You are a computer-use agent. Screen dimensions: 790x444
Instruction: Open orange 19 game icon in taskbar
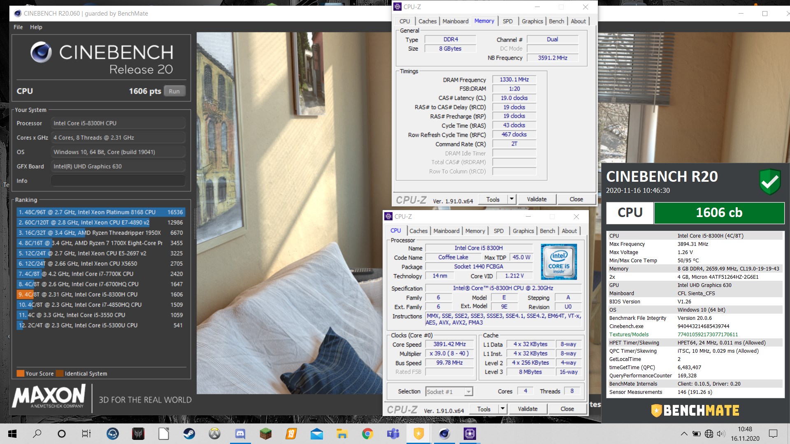291,434
